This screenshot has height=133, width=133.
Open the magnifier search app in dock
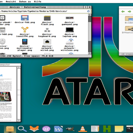pos(22,129)
